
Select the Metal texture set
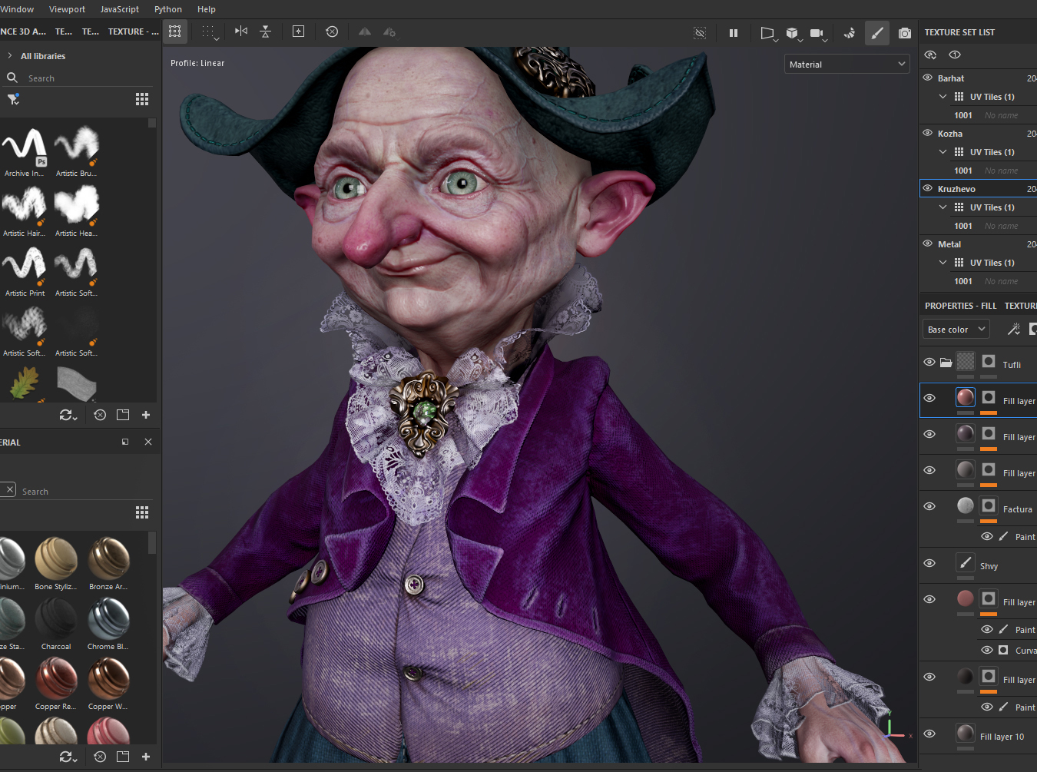(949, 244)
